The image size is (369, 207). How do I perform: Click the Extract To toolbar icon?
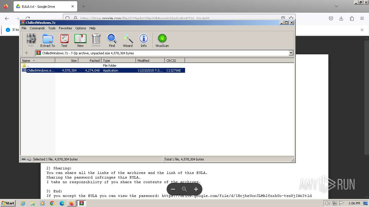pos(48,40)
